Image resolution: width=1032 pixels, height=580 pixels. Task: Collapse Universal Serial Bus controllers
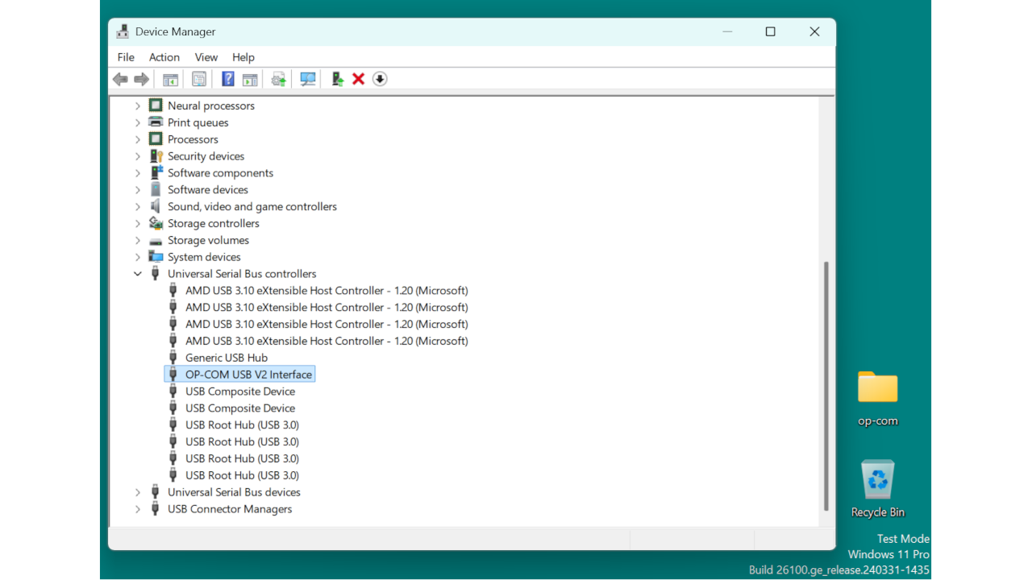(x=137, y=273)
